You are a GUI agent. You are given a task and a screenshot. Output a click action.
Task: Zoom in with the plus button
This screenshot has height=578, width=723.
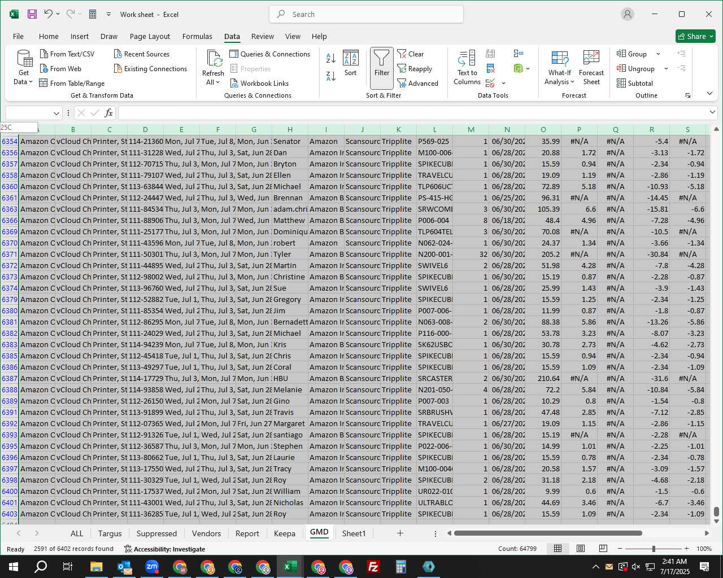(686, 549)
